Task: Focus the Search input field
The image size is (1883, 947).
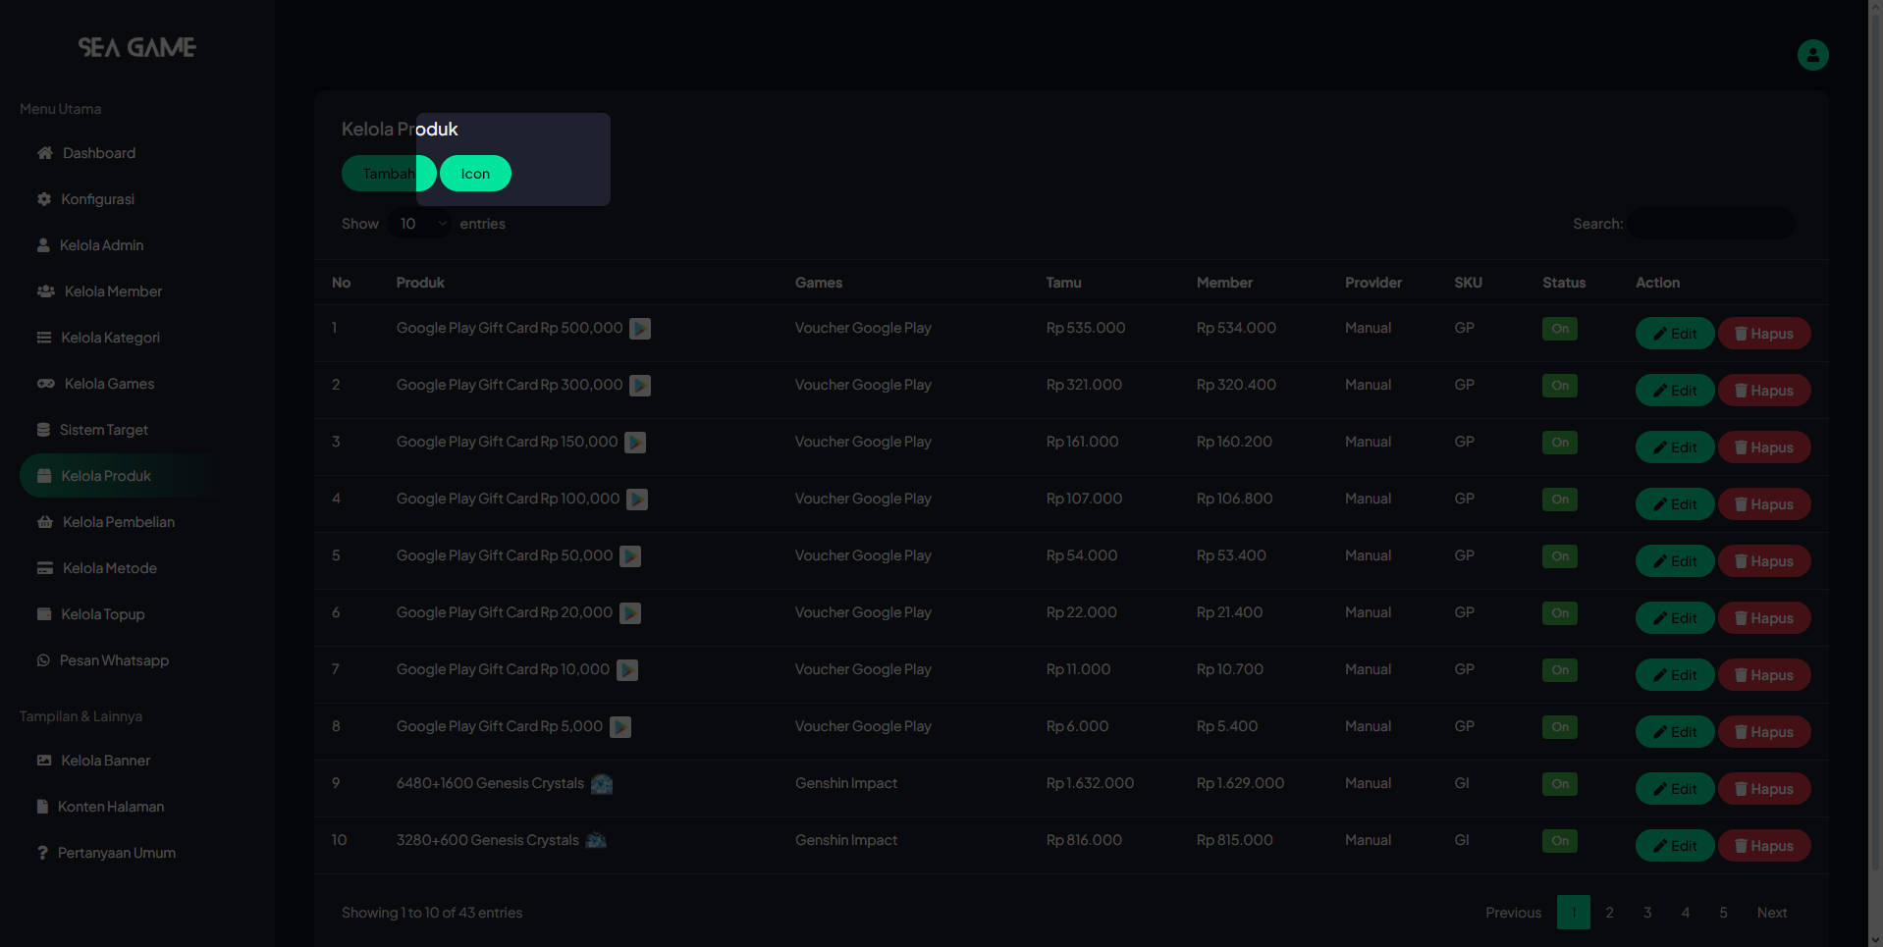Action: click(x=1711, y=224)
